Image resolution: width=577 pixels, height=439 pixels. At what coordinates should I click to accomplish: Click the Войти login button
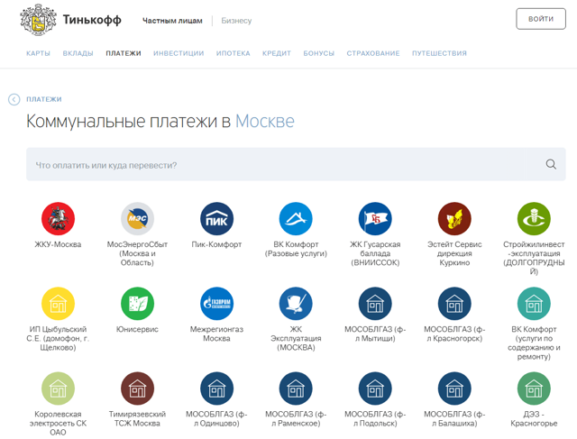541,19
